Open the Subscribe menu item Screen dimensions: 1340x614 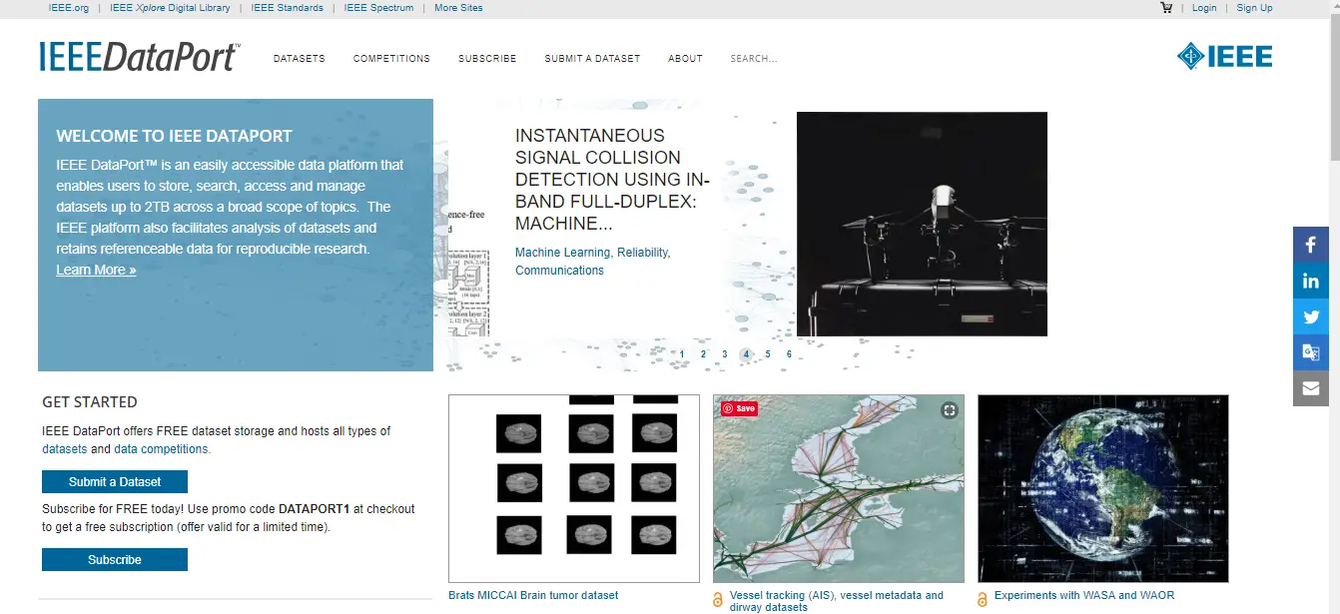coord(487,59)
